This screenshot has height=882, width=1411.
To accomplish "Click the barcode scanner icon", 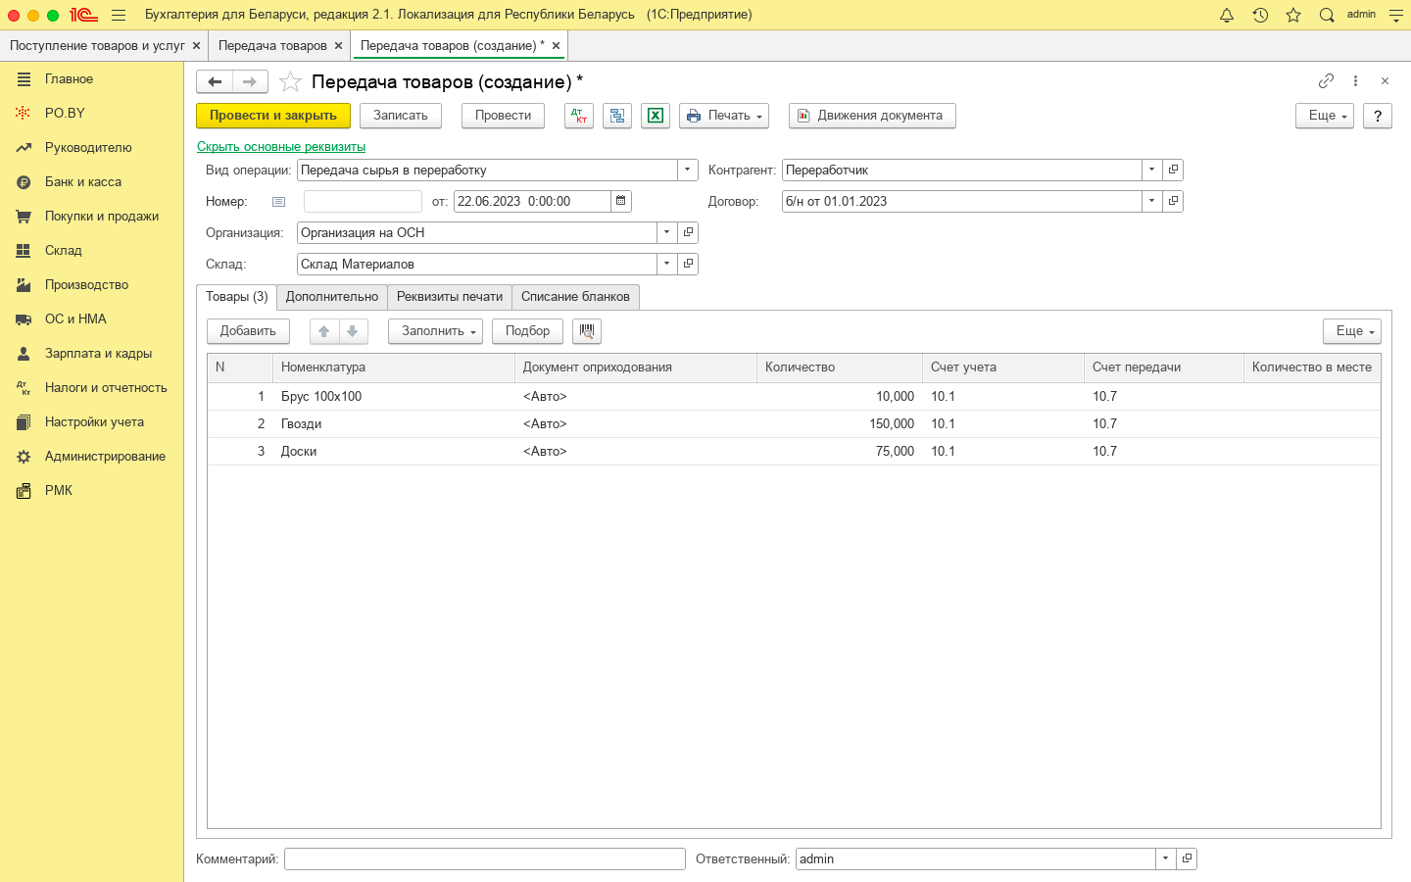I will (x=587, y=331).
